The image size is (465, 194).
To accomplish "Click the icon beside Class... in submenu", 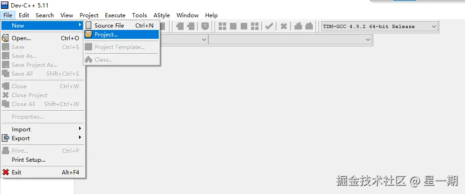I will pyautogui.click(x=89, y=59).
